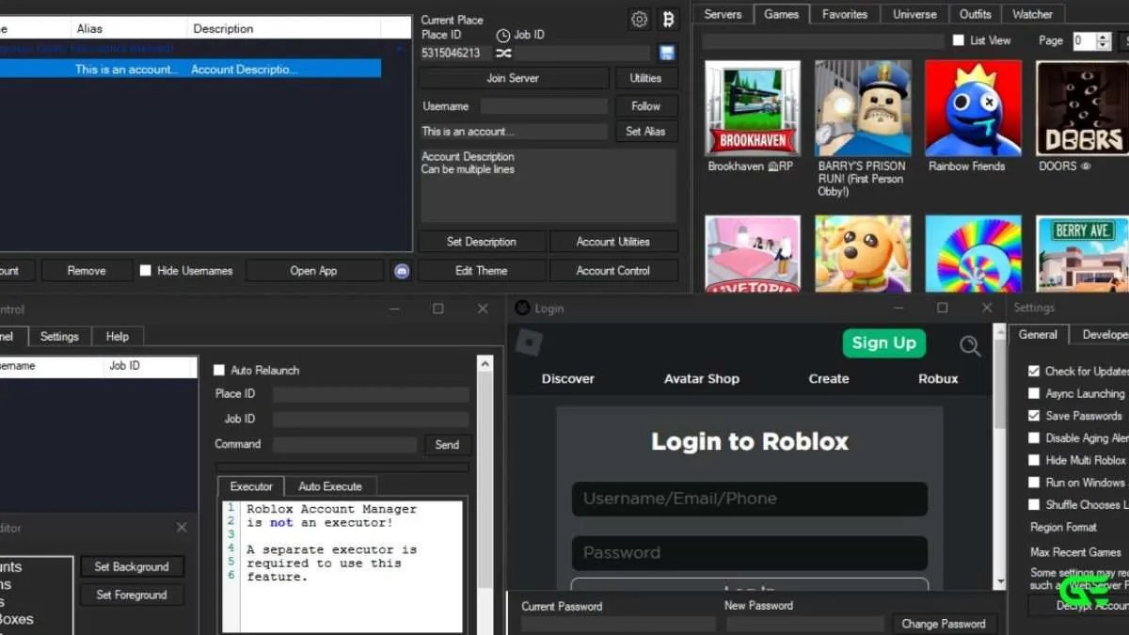
Task: Enable the Run on Windows checkbox
Action: (1034, 482)
